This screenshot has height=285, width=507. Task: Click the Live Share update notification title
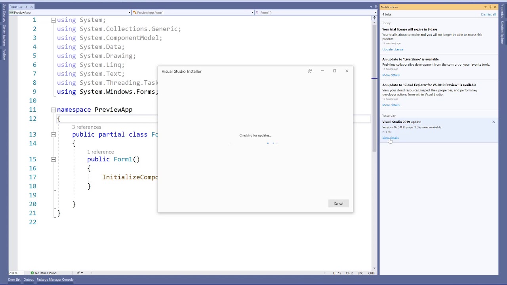pos(410,59)
